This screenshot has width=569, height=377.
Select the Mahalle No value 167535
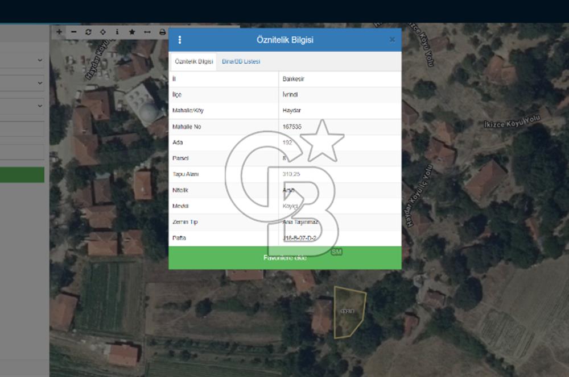pos(292,127)
